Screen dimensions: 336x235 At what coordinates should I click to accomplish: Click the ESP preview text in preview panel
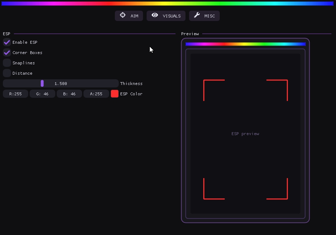[x=245, y=134]
